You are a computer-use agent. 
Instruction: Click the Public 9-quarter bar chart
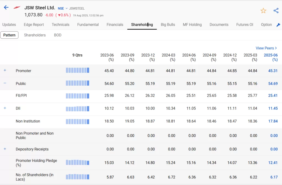click(x=77, y=83)
